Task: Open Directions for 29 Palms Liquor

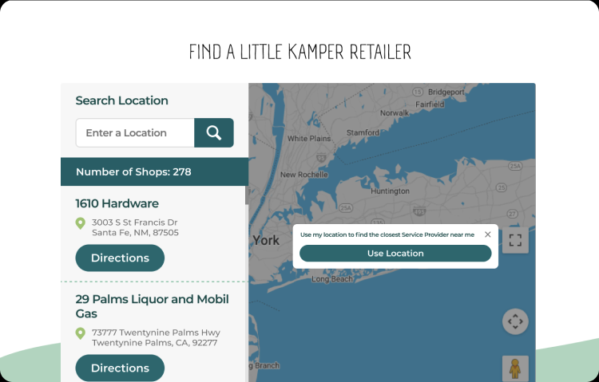Action: 120,368
